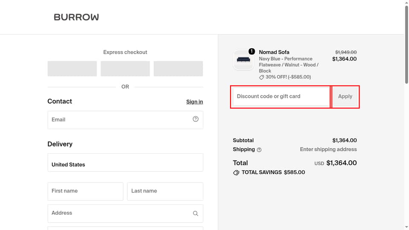Click the '30% OFF! (-$585.00)' text

288,77
